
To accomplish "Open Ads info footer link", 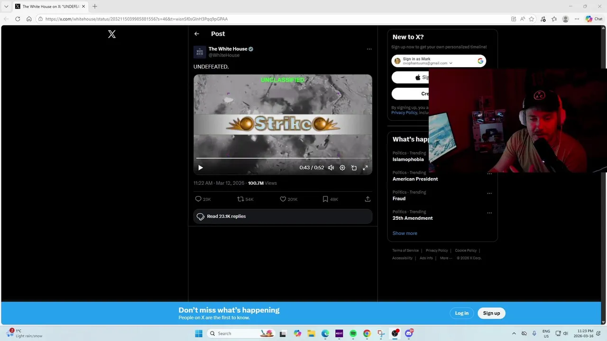I will 426,258.
